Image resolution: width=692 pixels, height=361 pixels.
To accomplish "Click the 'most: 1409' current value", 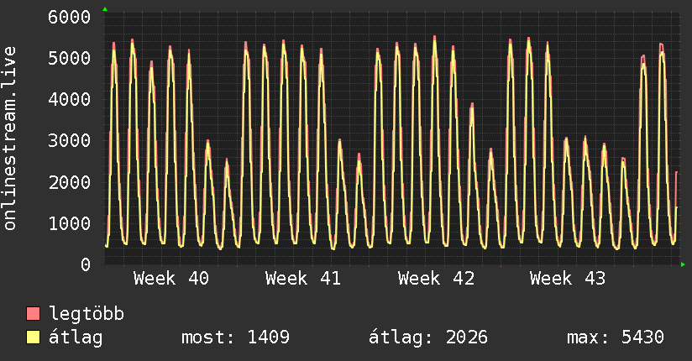I will coord(235,337).
